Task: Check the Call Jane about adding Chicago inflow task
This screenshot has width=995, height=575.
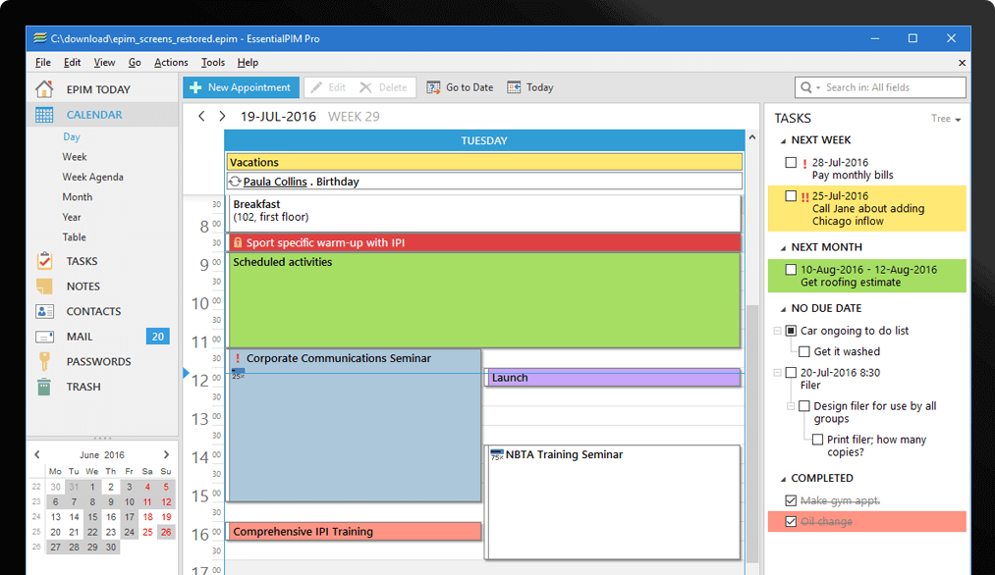Action: coord(791,196)
